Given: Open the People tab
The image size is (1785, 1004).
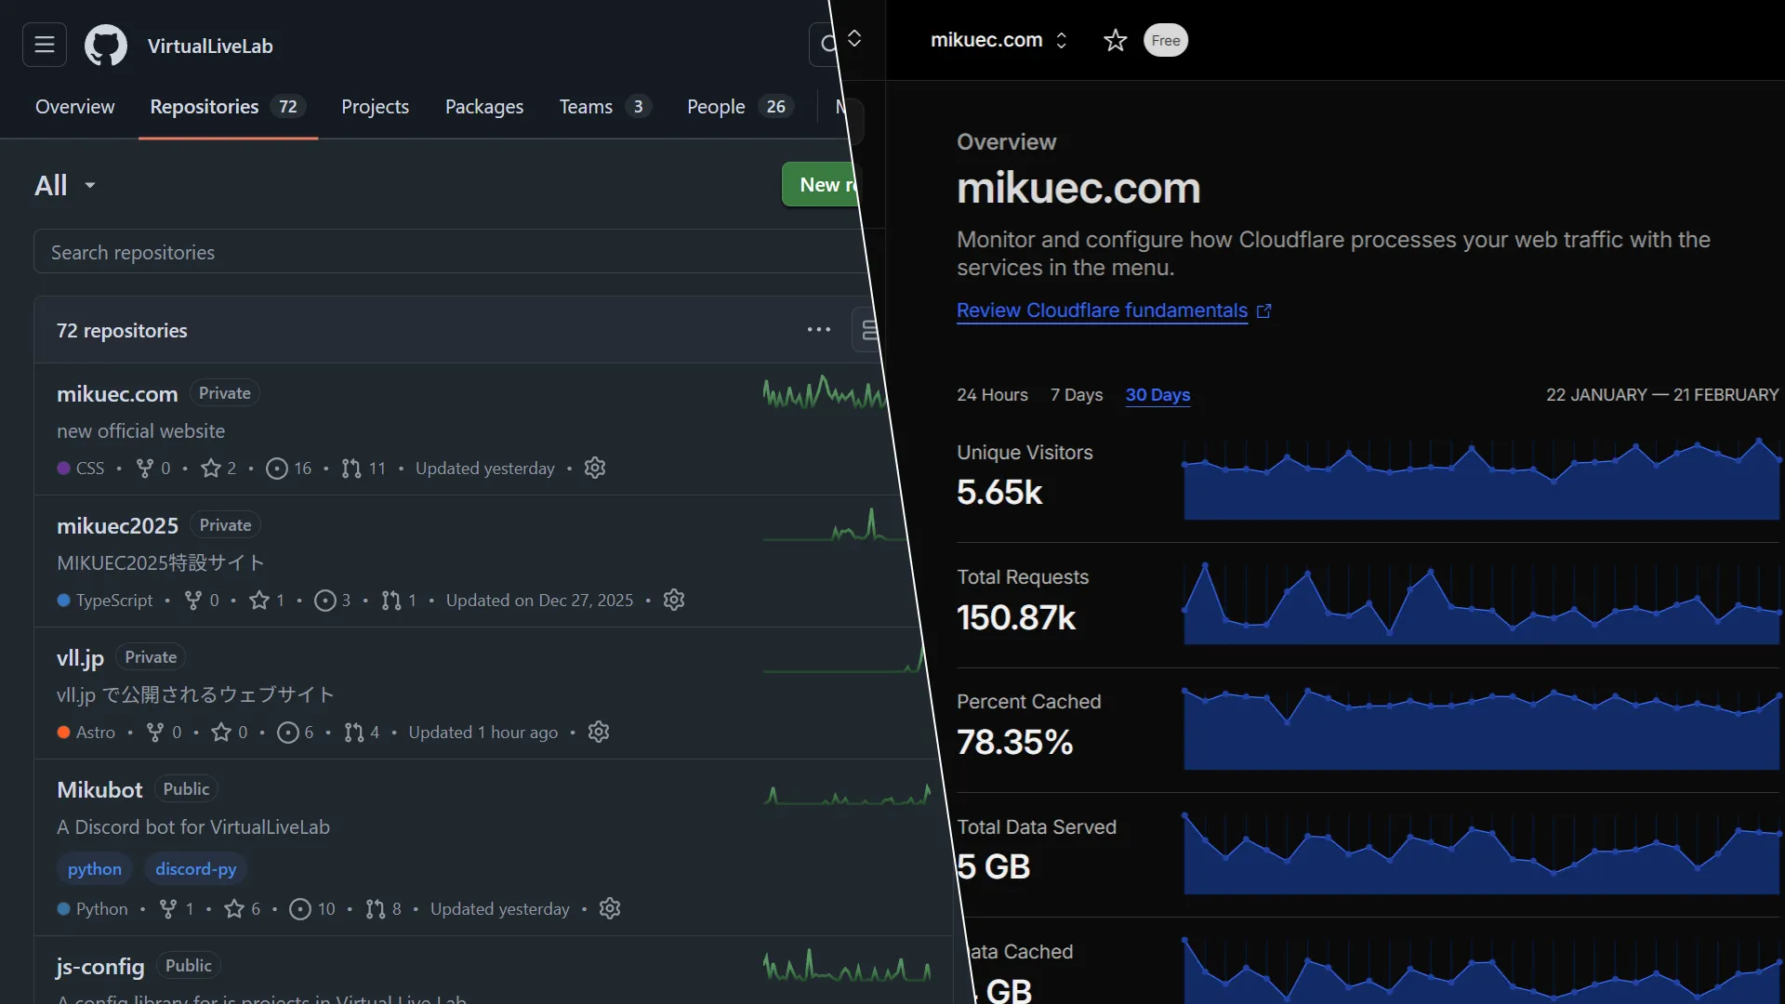Looking at the screenshot, I should point(716,107).
